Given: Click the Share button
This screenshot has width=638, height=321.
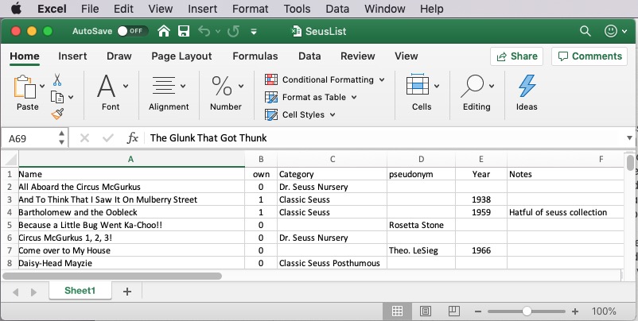Looking at the screenshot, I should pos(517,56).
